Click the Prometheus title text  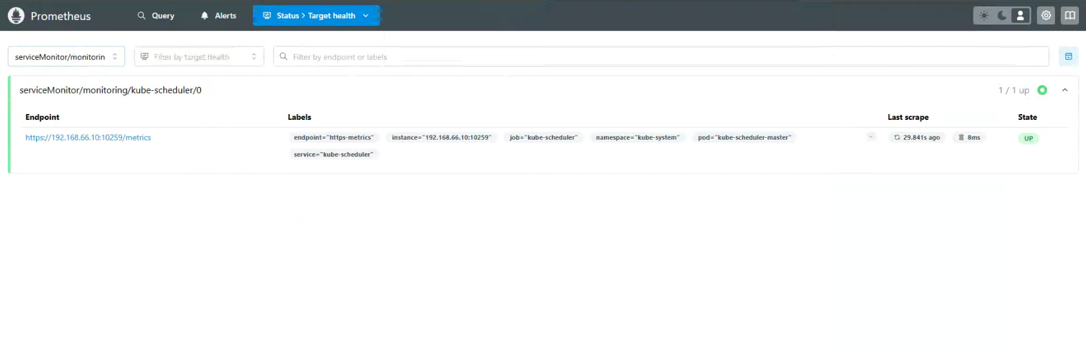(x=61, y=16)
